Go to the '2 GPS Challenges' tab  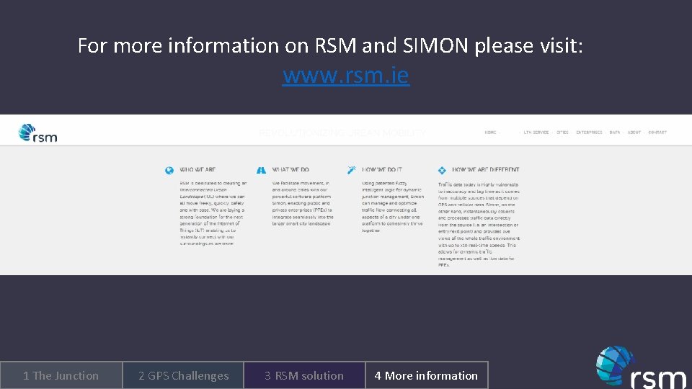point(183,375)
